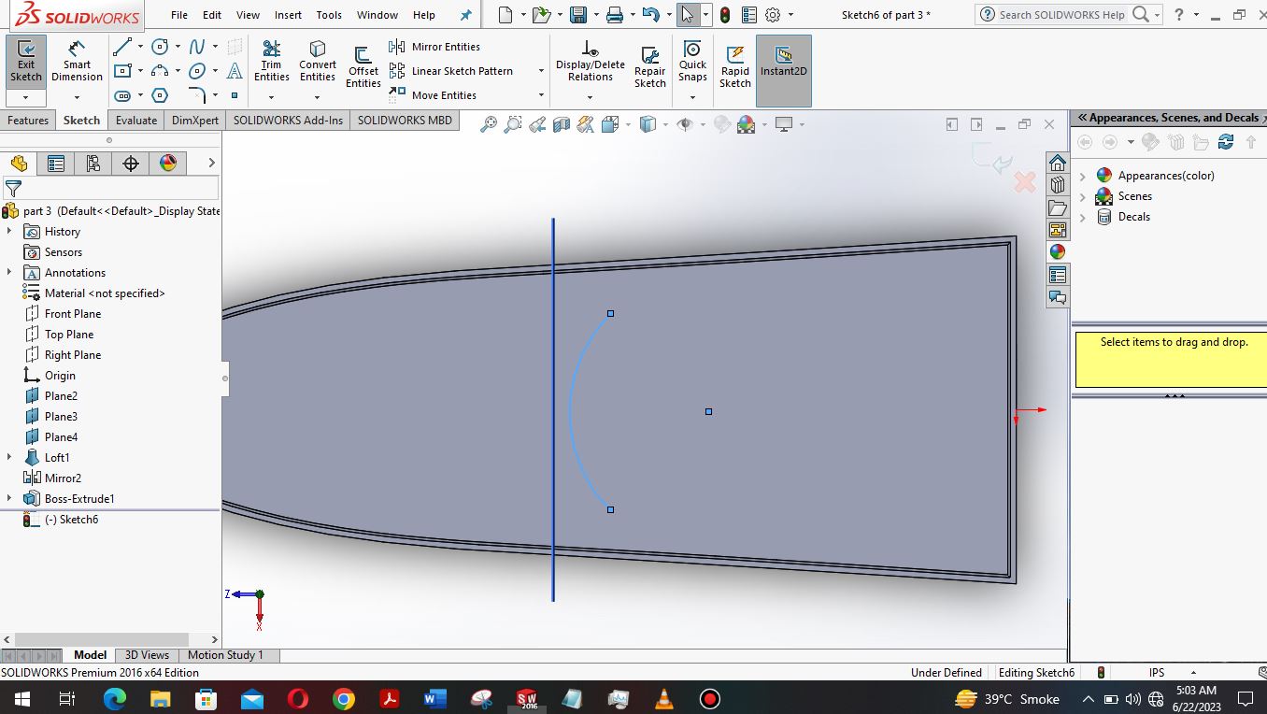Select the Smart Dimension tool

77,62
